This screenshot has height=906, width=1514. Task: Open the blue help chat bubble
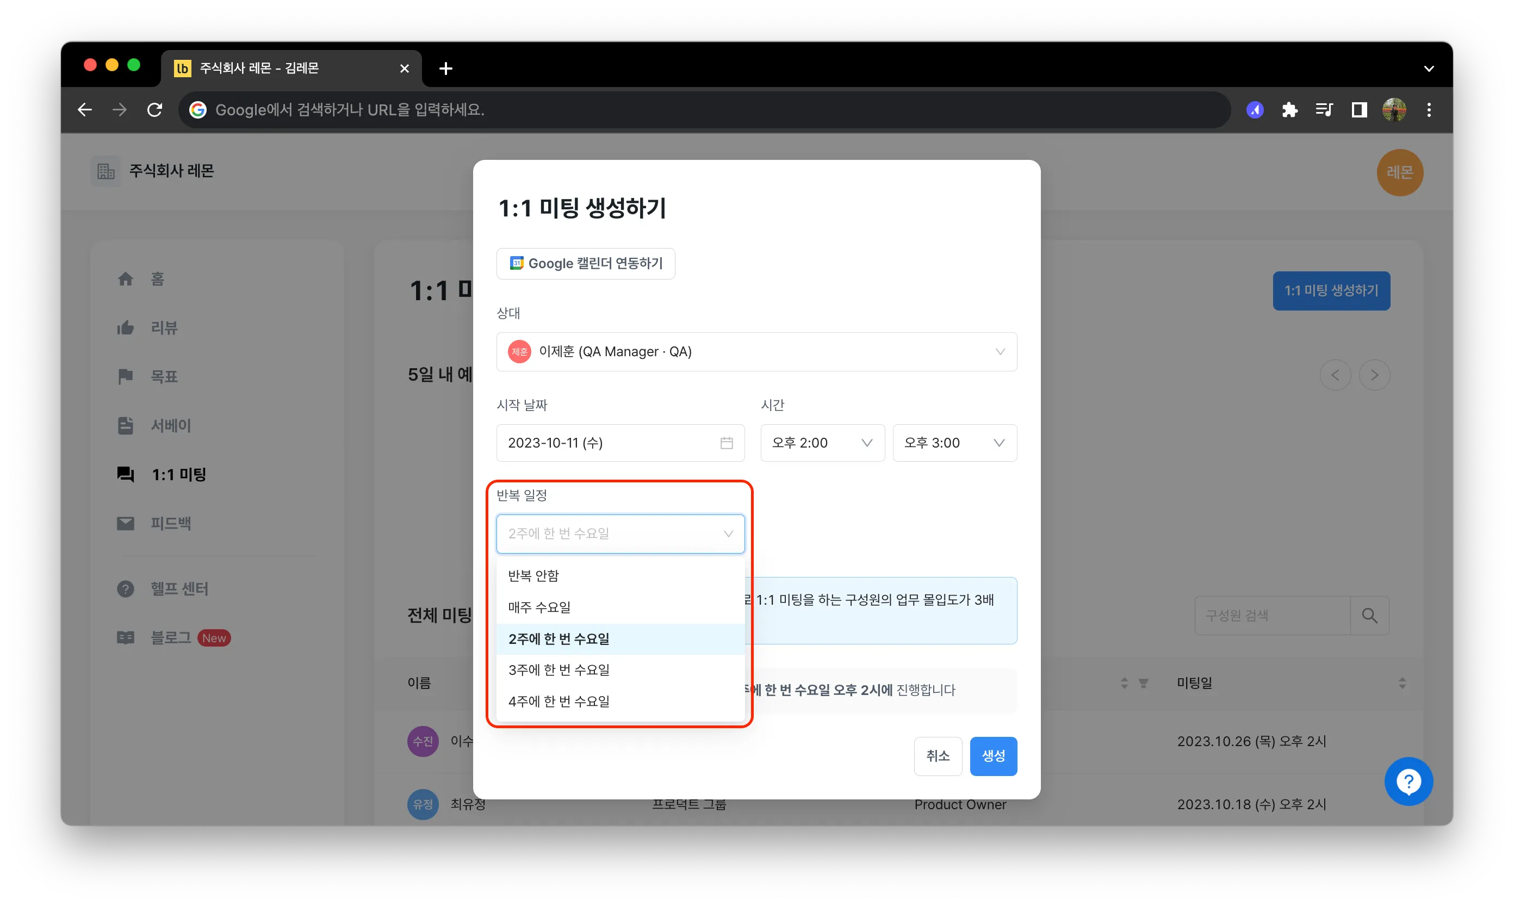click(x=1408, y=781)
